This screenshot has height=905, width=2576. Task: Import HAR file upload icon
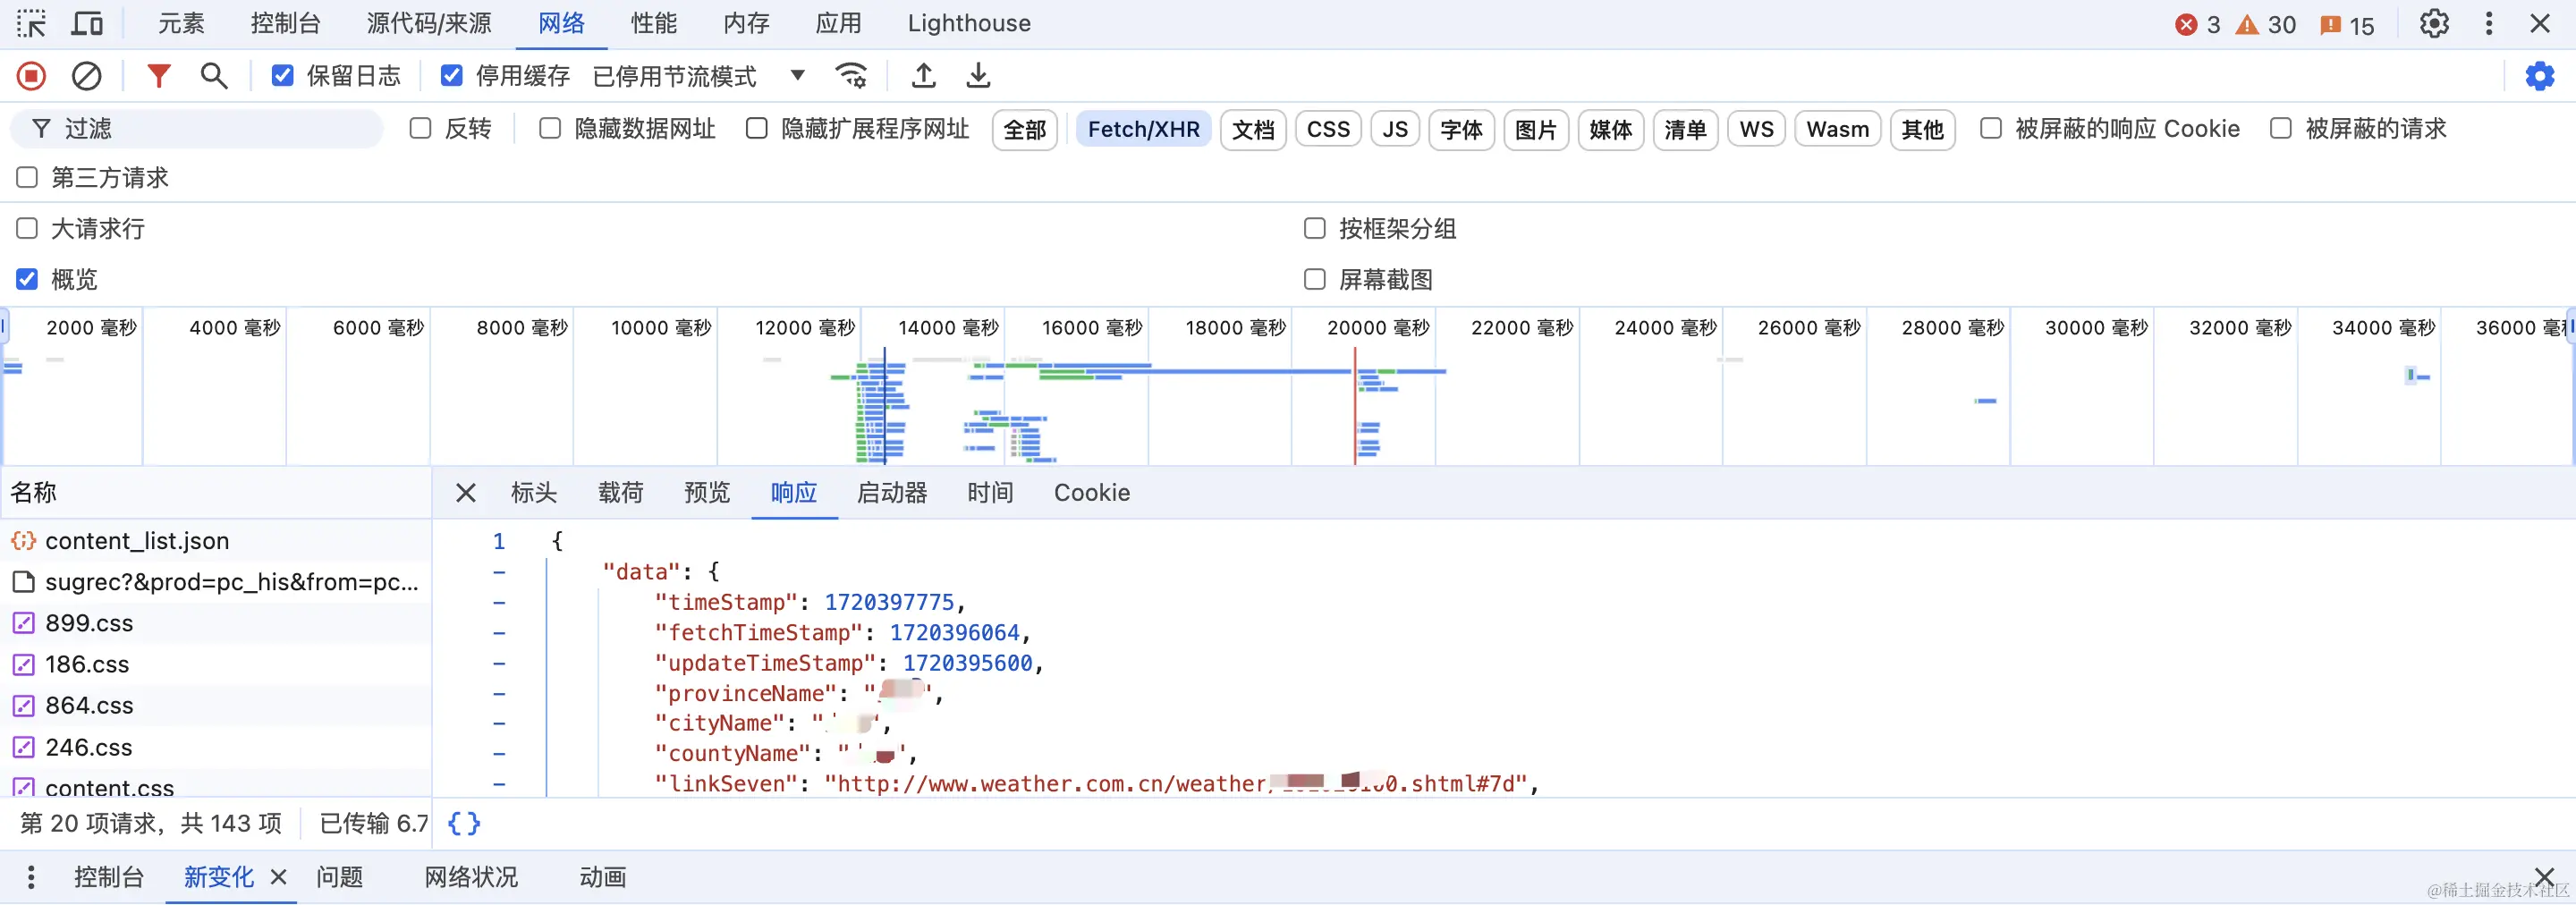[x=924, y=76]
